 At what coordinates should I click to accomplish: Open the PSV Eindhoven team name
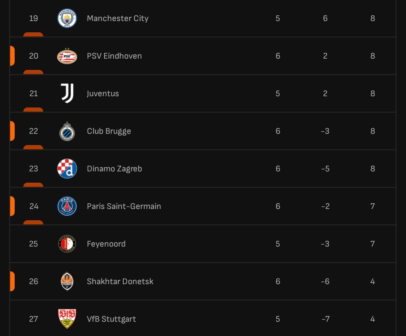114,56
